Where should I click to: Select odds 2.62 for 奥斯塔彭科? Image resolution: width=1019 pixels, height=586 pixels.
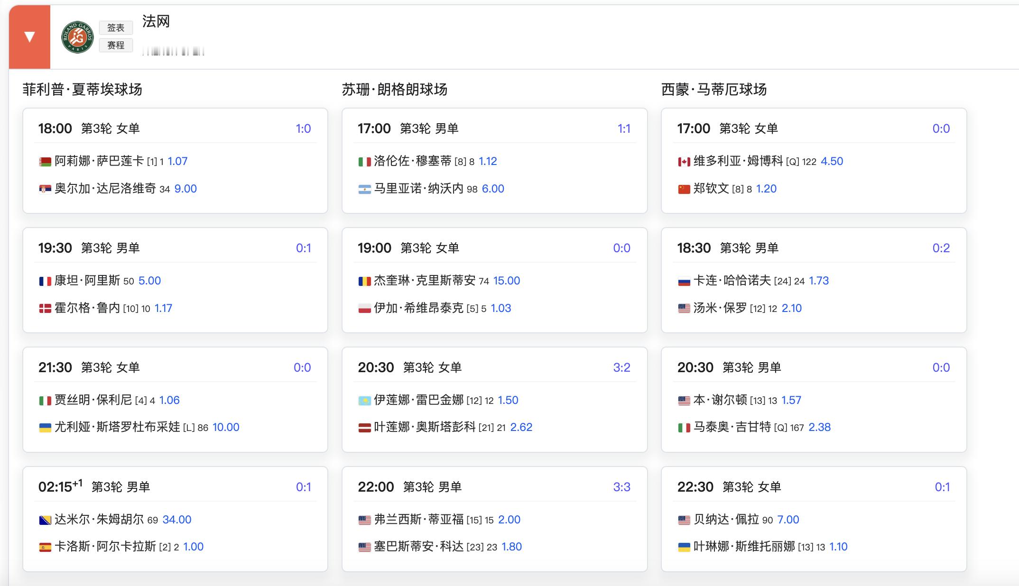click(521, 427)
